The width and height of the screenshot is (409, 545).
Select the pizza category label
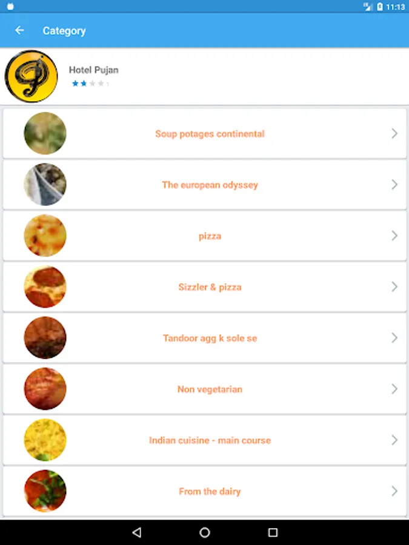210,236
